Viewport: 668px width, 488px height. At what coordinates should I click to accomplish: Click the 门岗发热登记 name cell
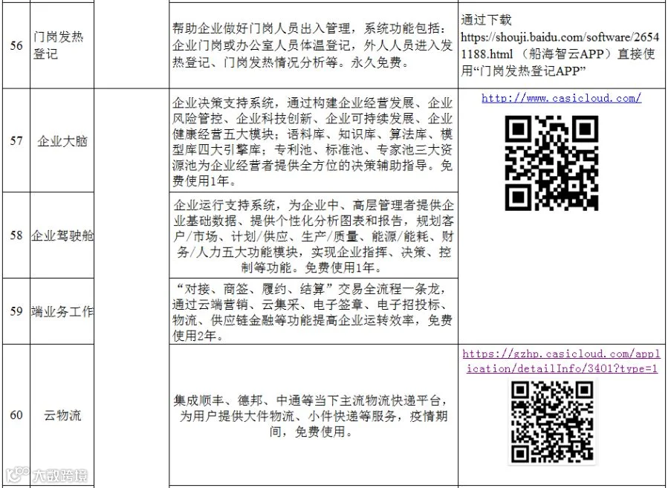(x=62, y=45)
